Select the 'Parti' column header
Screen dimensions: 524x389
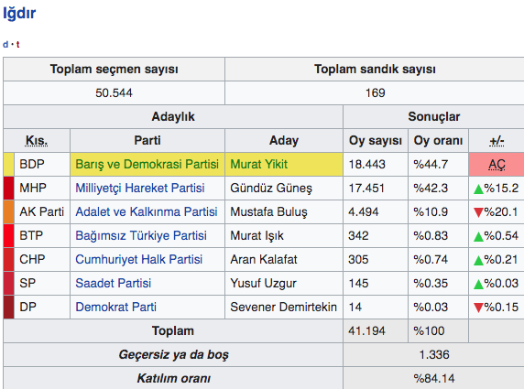tap(147, 141)
